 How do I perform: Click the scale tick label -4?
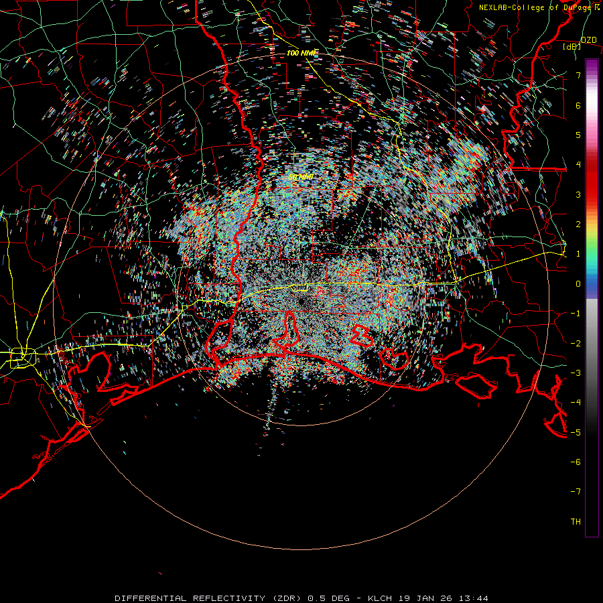[576, 403]
